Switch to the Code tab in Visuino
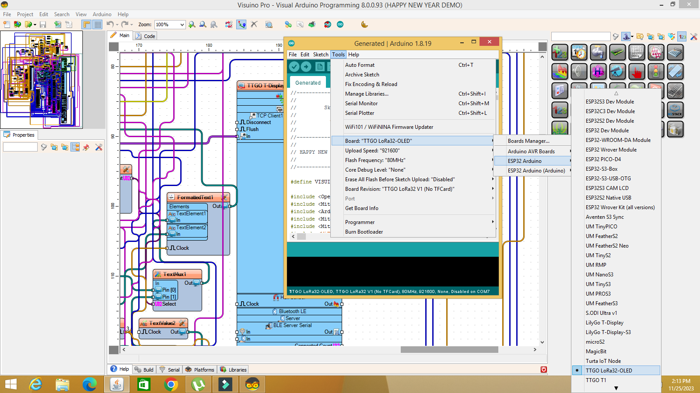The width and height of the screenshot is (700, 393). click(149, 35)
